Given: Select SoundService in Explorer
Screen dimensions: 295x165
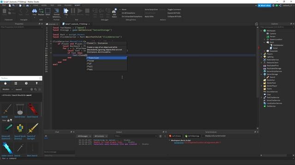Looking at the screenshot, I should 272,92.
